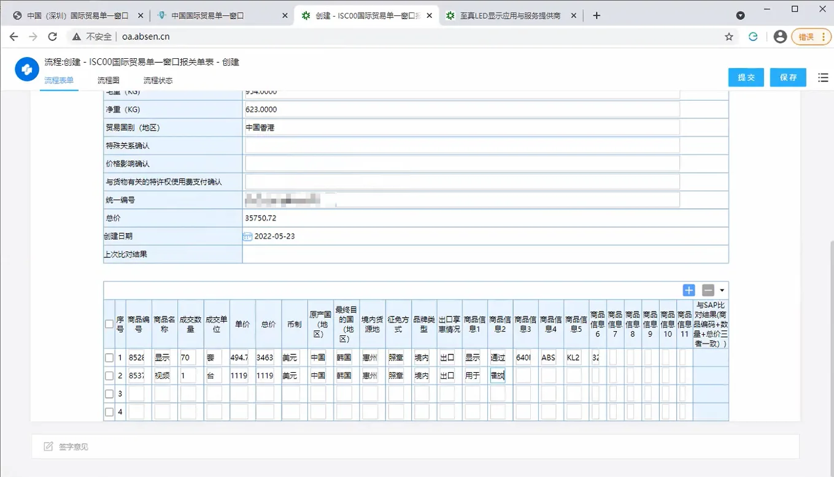Check the checkbox for row 1

pos(109,357)
